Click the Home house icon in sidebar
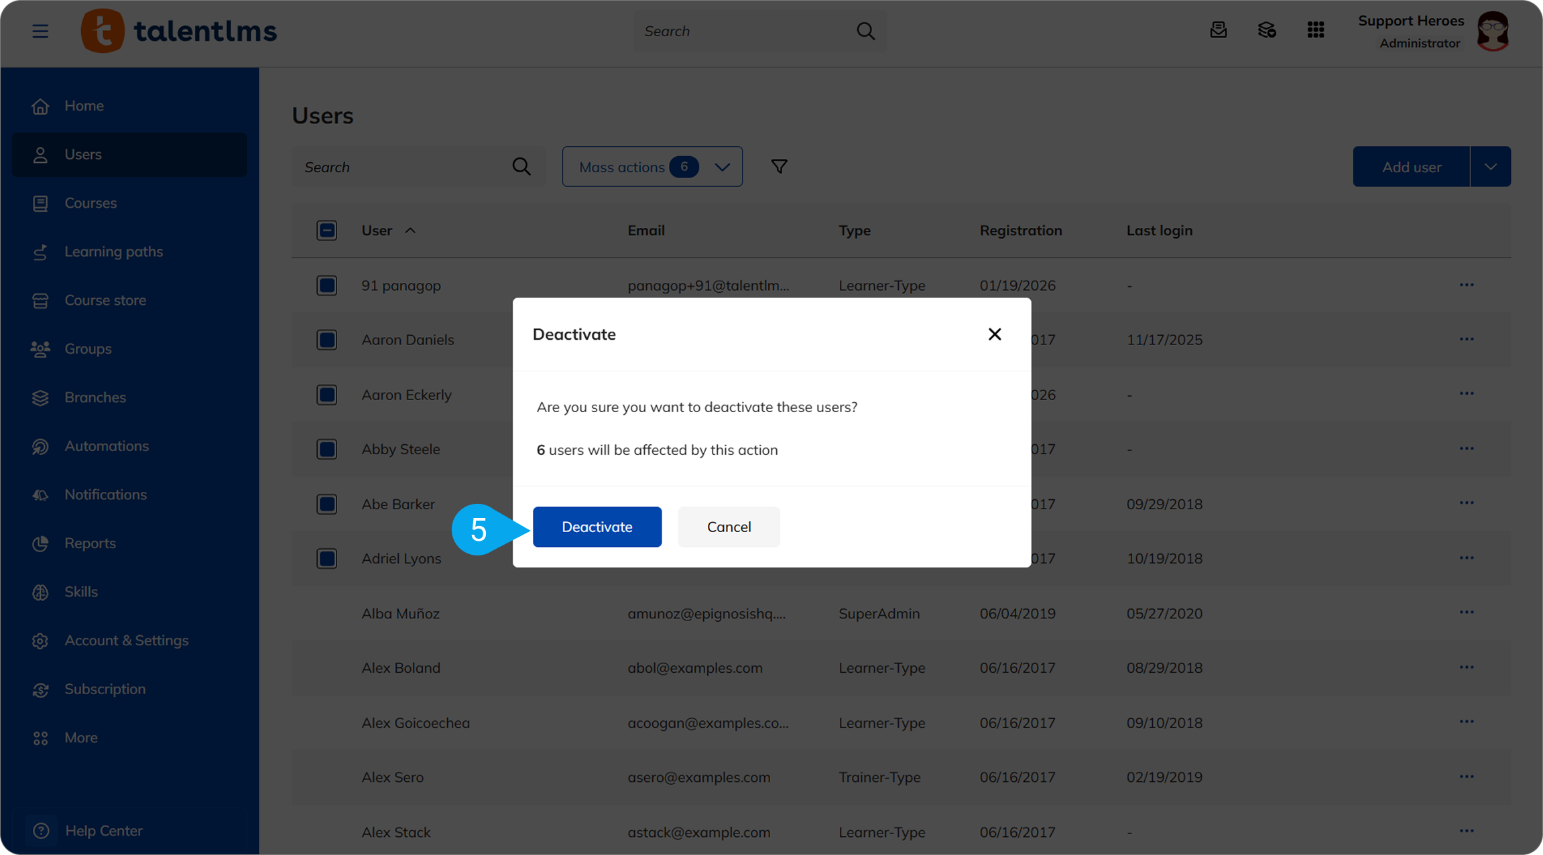Viewport: 1543px width, 855px height. click(40, 106)
